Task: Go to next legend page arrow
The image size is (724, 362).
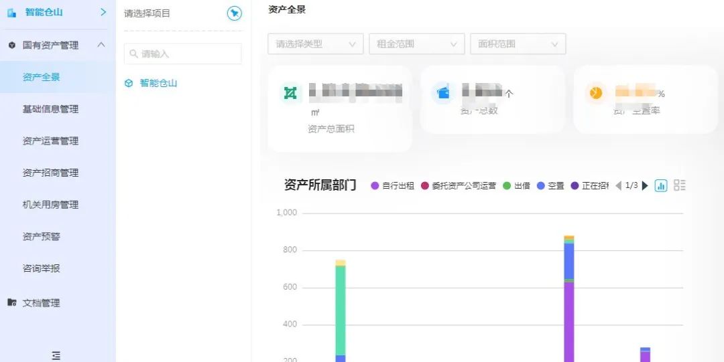Action: tap(645, 186)
